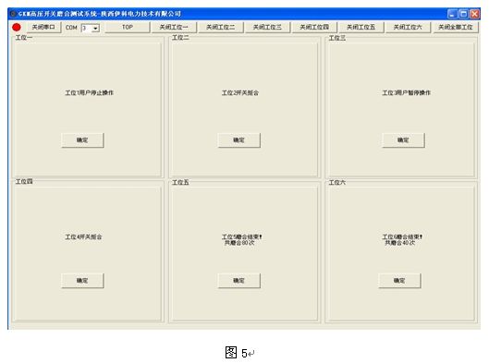The image size is (489, 363).
Task: Click 关闭工位六 in the toolbar
Action: click(408, 27)
